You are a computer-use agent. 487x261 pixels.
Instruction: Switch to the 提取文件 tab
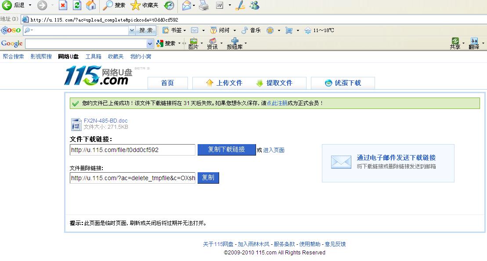(x=274, y=83)
